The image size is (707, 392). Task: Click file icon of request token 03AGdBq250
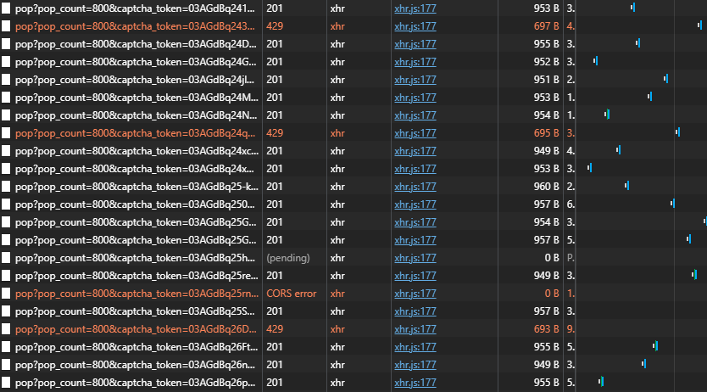pos(6,204)
